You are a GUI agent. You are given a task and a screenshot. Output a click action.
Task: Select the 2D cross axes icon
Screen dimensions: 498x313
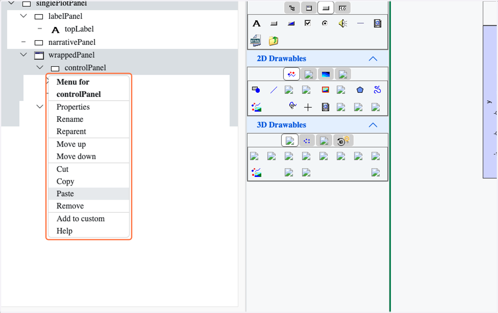tap(308, 108)
